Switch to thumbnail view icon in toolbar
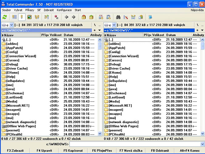Image resolution: width=205 pixels, height=154 pixels. [x=29, y=17]
